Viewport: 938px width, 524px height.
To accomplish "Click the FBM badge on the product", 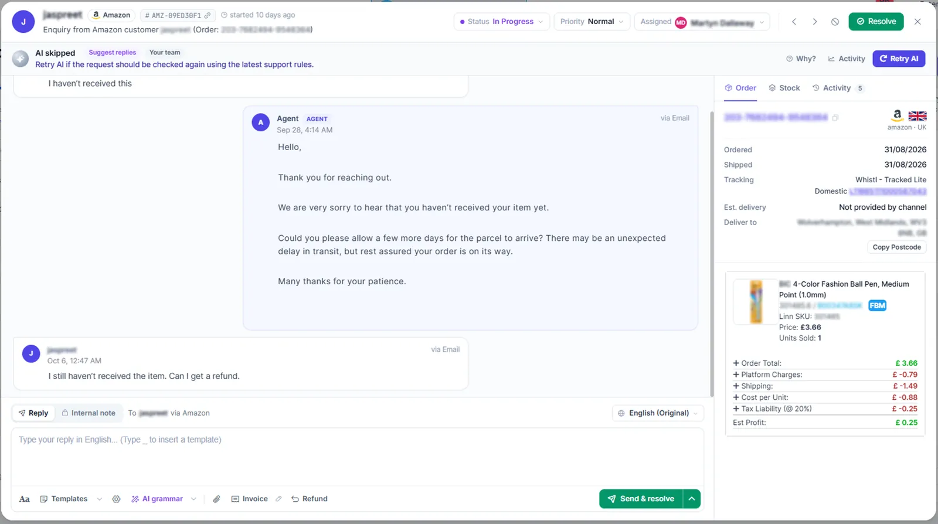I will pyautogui.click(x=877, y=305).
